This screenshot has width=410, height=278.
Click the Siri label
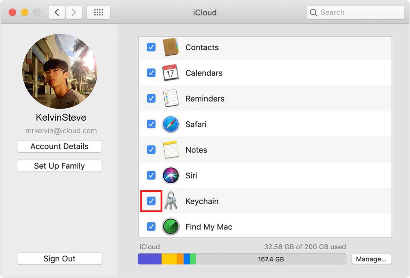pos(191,175)
